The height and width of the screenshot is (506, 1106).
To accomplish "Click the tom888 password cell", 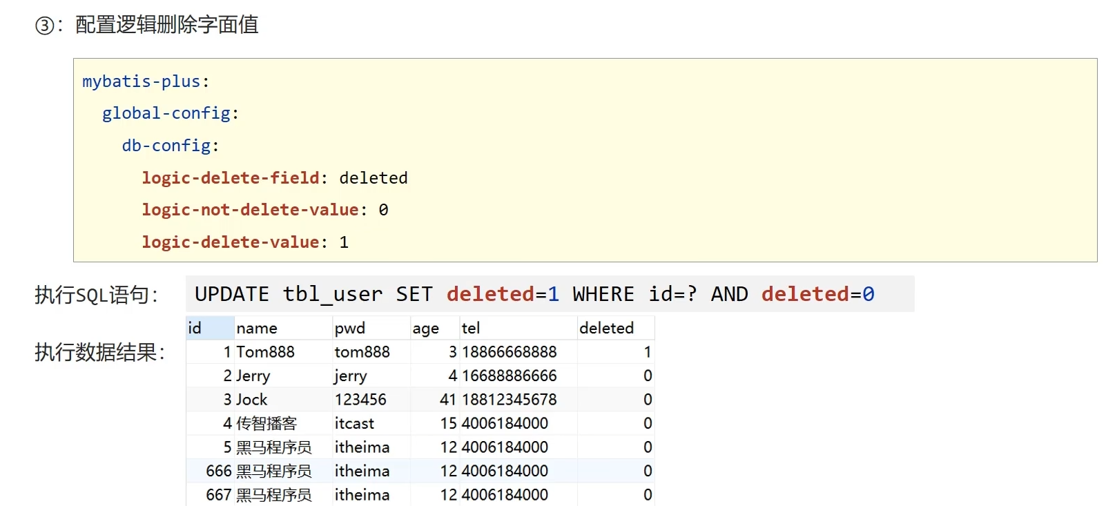I will pos(371,352).
